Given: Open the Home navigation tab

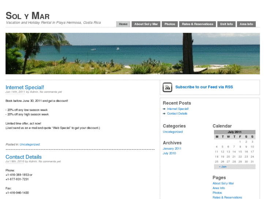Looking at the screenshot, I should [x=123, y=24].
